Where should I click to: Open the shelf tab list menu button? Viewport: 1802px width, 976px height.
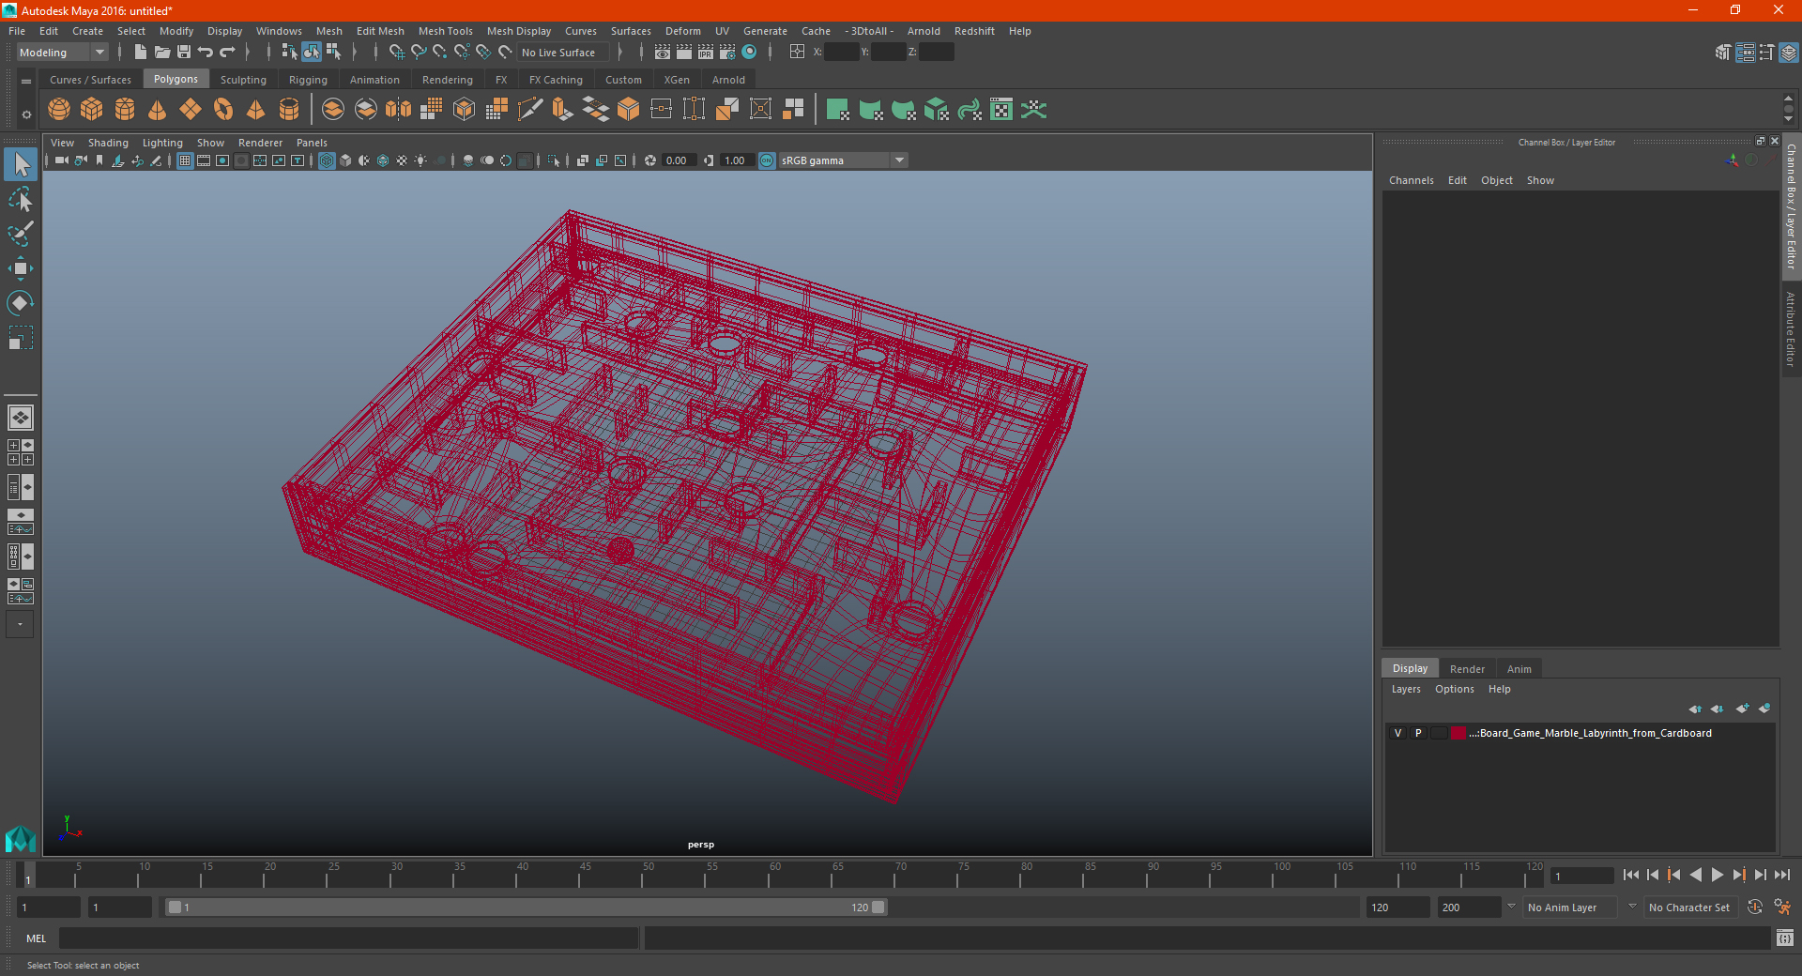pyautogui.click(x=26, y=82)
